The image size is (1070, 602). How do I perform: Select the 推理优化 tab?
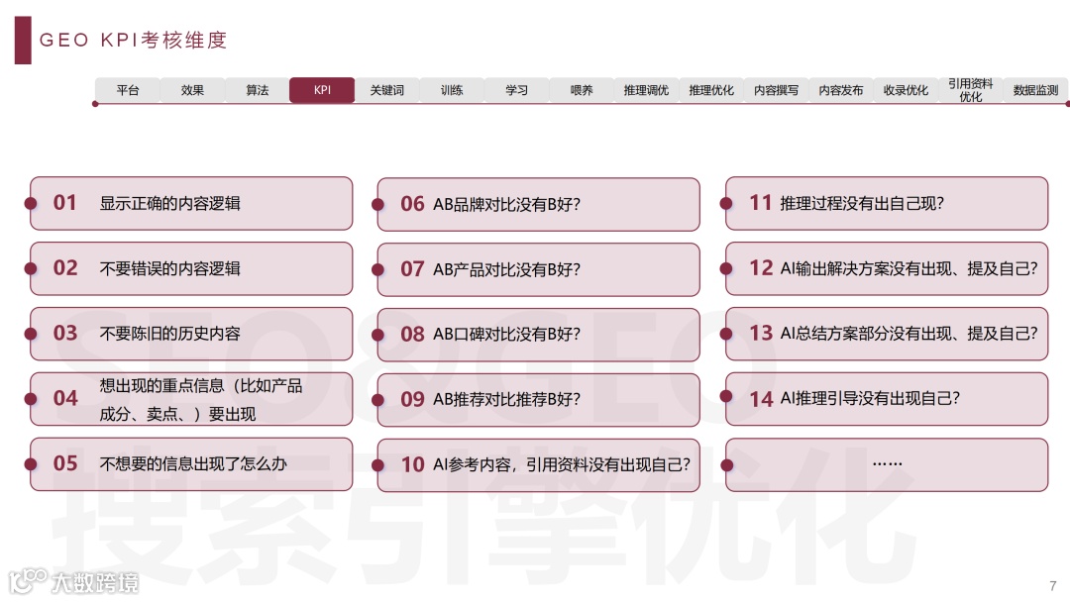point(711,90)
